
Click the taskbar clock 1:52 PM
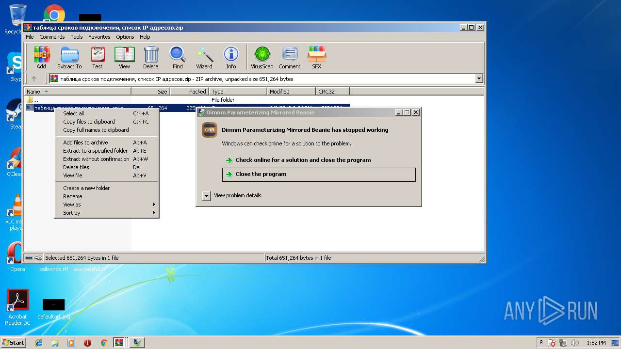596,343
